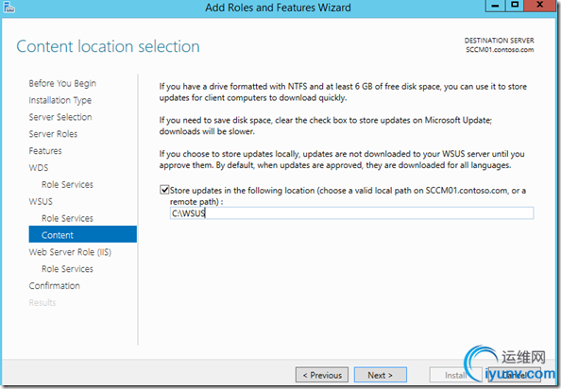This screenshot has height=389, width=561.
Task: Open Role Services under WSUS
Action: click(x=67, y=218)
